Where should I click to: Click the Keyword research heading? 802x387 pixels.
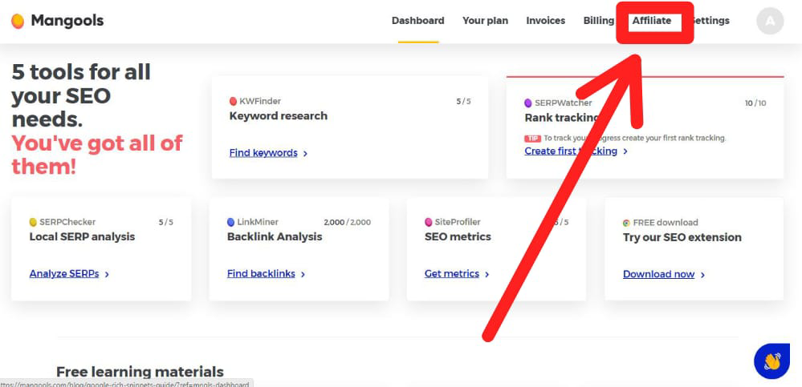coord(279,116)
